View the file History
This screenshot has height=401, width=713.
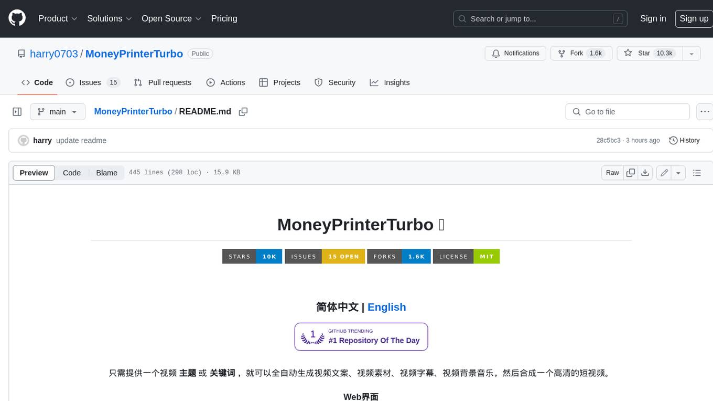click(684, 141)
